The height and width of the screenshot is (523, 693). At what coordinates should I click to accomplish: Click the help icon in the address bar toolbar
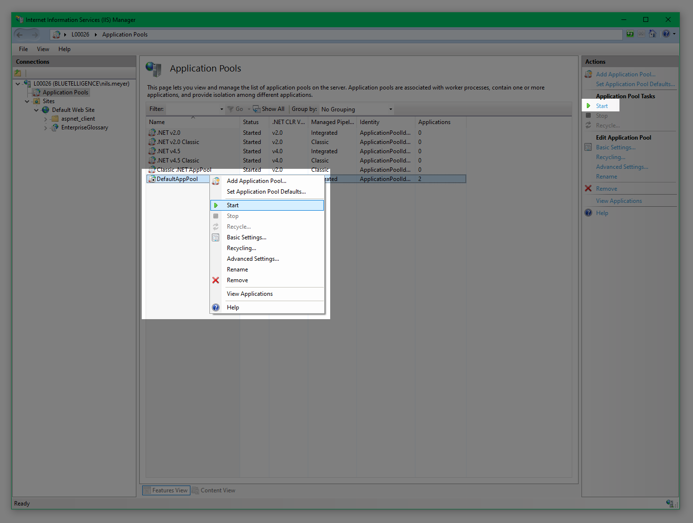coord(666,34)
